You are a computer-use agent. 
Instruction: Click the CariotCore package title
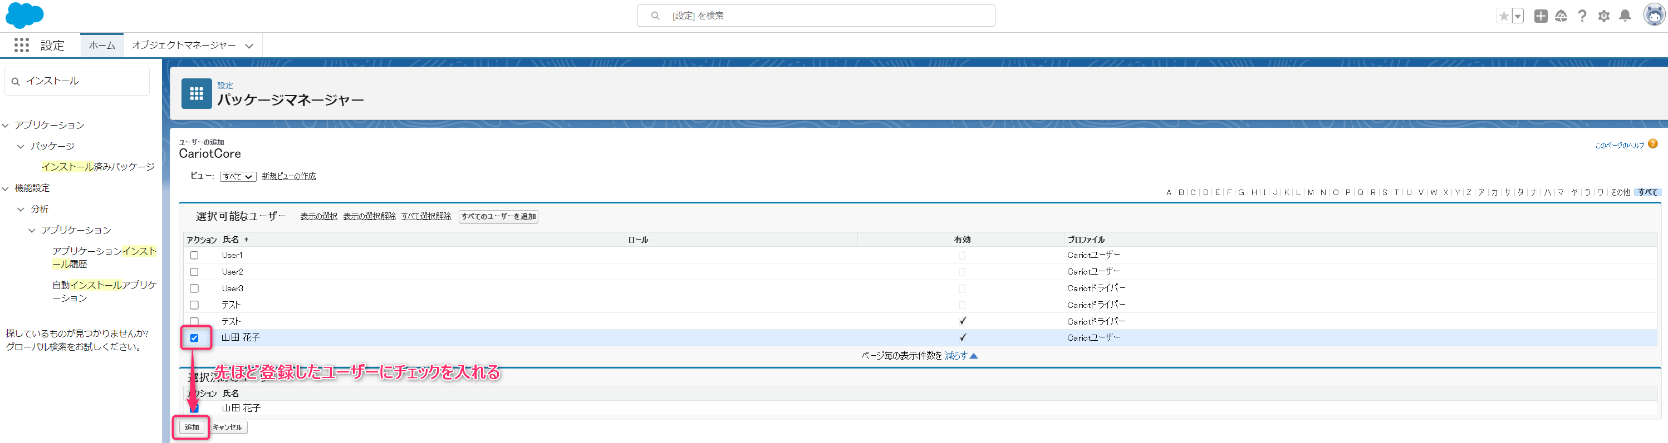point(210,154)
